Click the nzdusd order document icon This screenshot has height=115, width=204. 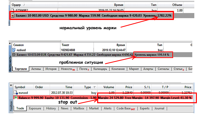click(14, 50)
